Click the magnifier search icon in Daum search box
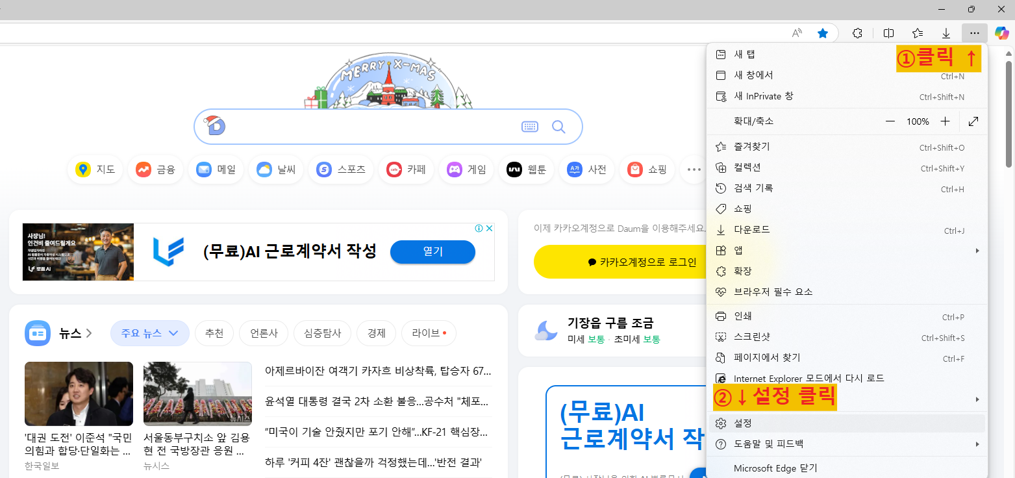1015x478 pixels. tap(558, 127)
